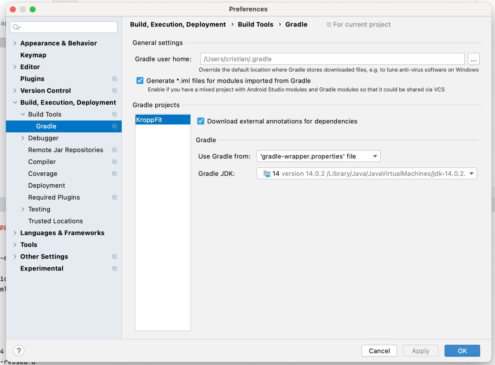
Task: Click project-level icon beside Compiler
Action: [x=114, y=162]
